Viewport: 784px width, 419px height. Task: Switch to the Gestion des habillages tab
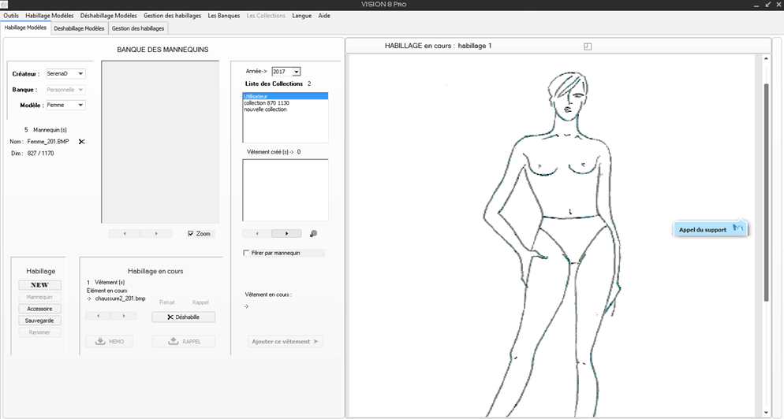138,28
